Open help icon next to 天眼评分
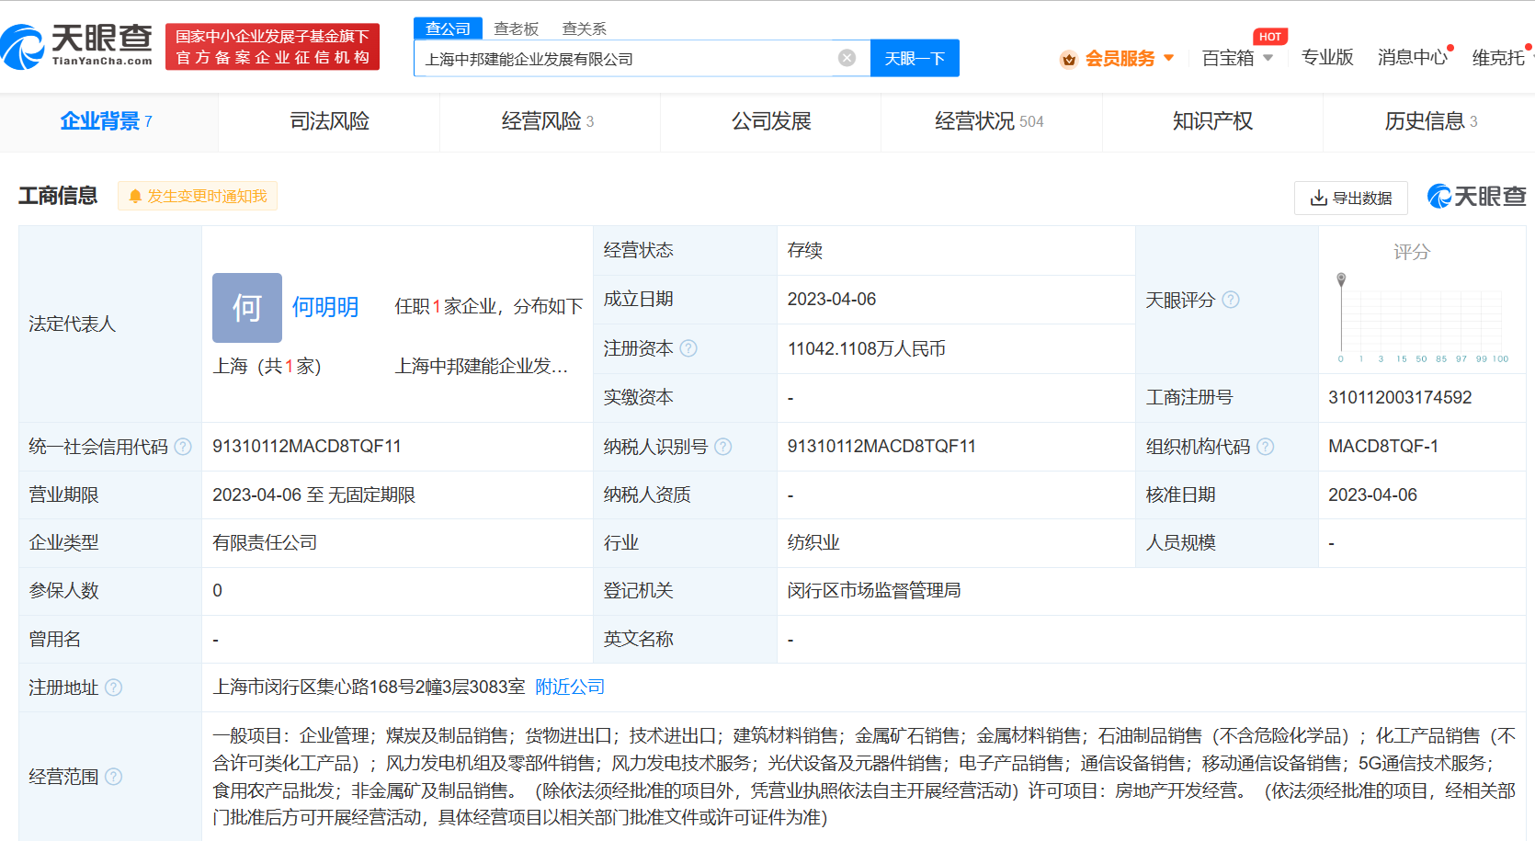The height and width of the screenshot is (841, 1535). coord(1231,300)
